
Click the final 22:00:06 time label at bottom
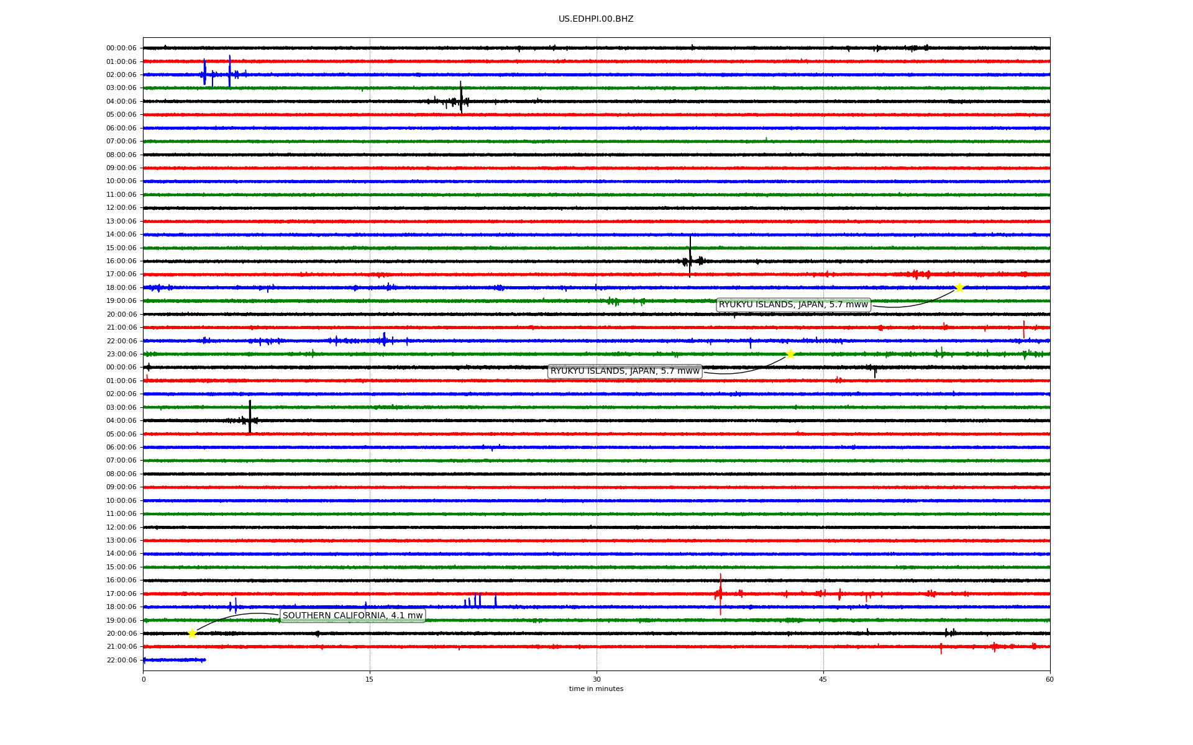(121, 661)
